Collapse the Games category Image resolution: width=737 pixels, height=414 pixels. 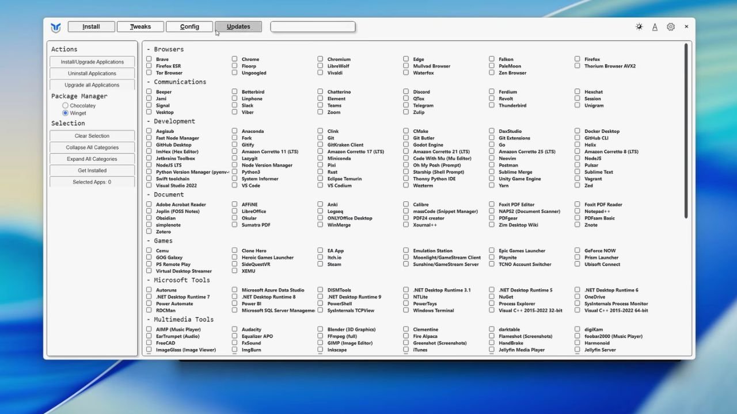click(x=148, y=240)
